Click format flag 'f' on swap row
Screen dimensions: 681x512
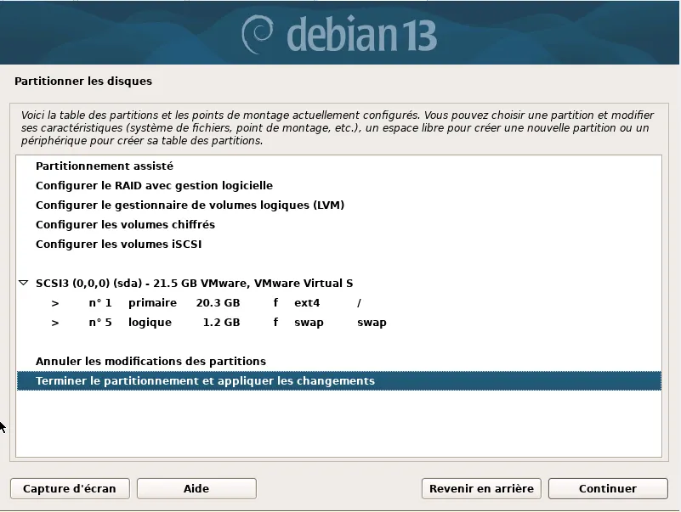[x=275, y=323]
